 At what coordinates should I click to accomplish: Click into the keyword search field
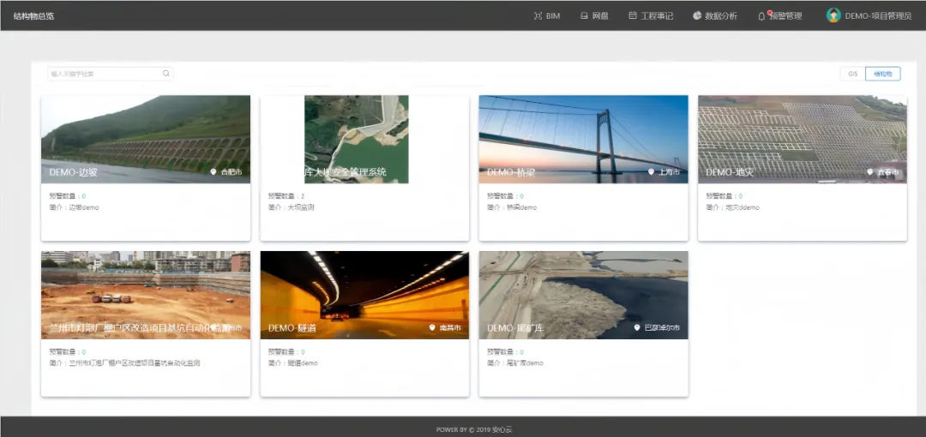(x=105, y=74)
